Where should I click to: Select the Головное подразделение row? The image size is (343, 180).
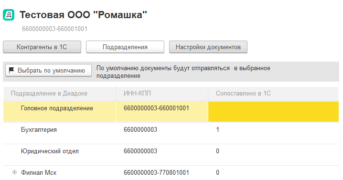click(171, 112)
